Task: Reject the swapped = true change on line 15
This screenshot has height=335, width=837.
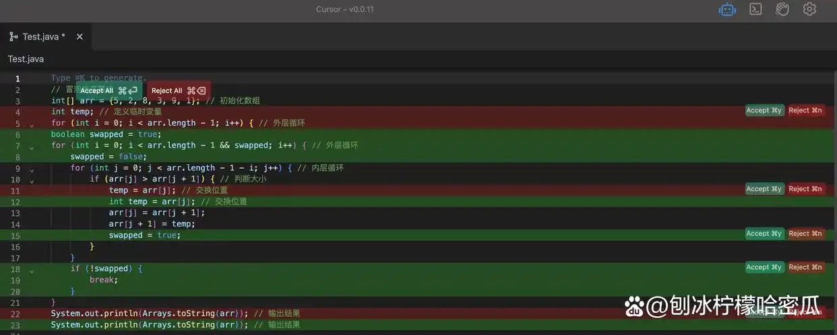Action: (x=805, y=233)
